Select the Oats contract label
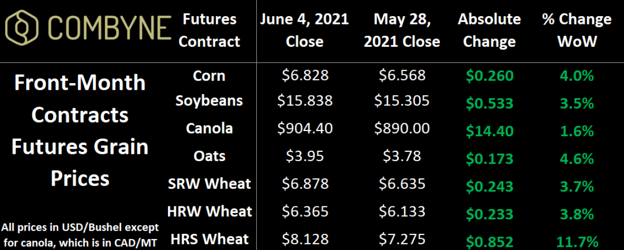Image resolution: width=624 pixels, height=250 pixels. pyautogui.click(x=209, y=155)
